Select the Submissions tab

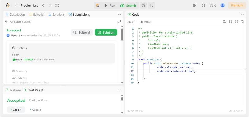[79, 14]
